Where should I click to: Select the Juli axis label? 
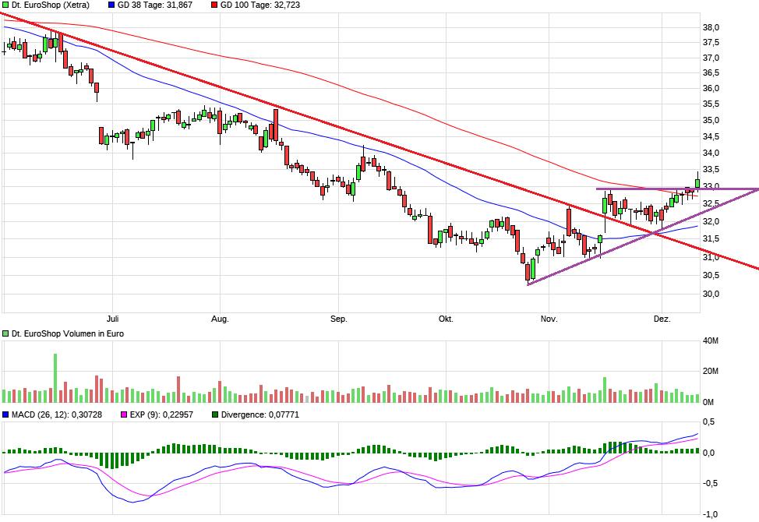[111, 319]
